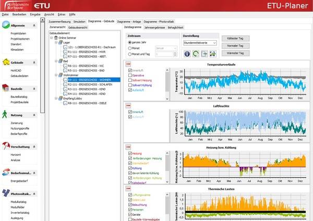Uncheck the Kühlung checkbox

130,169
